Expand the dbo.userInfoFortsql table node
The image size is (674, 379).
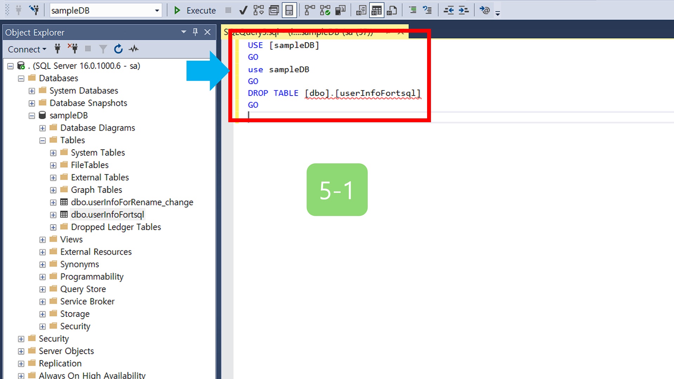coord(53,215)
